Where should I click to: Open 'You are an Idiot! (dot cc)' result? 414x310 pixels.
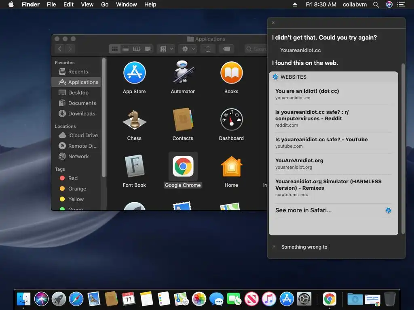(334, 94)
